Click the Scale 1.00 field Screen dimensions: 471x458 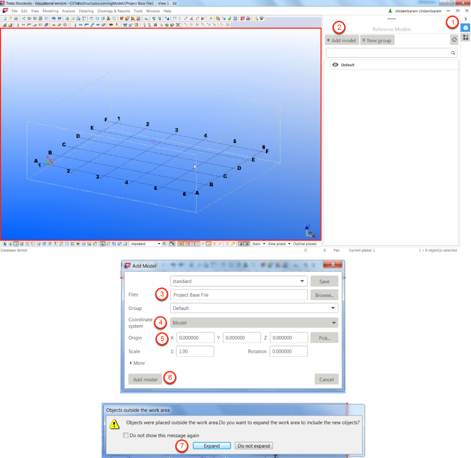pos(195,351)
